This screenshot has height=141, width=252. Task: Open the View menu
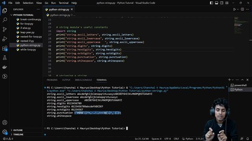coord(39,3)
